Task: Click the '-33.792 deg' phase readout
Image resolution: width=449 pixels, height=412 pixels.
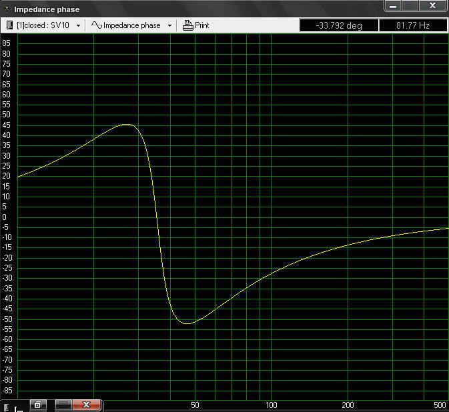Action: pyautogui.click(x=339, y=25)
